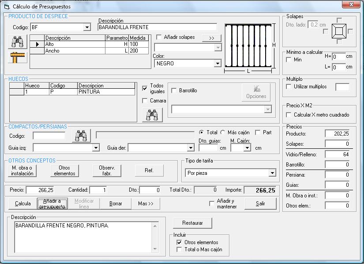Click the ruler measurement icon under product search

[x=17, y=57]
